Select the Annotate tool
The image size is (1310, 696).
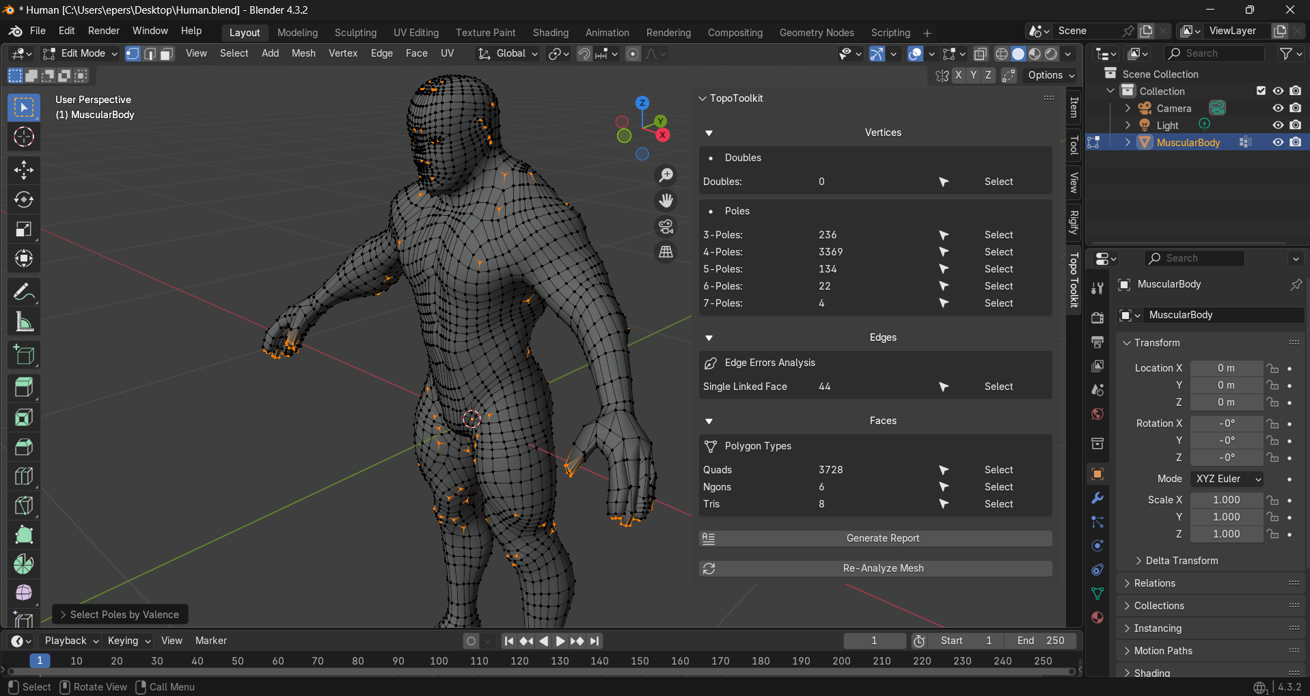[24, 292]
